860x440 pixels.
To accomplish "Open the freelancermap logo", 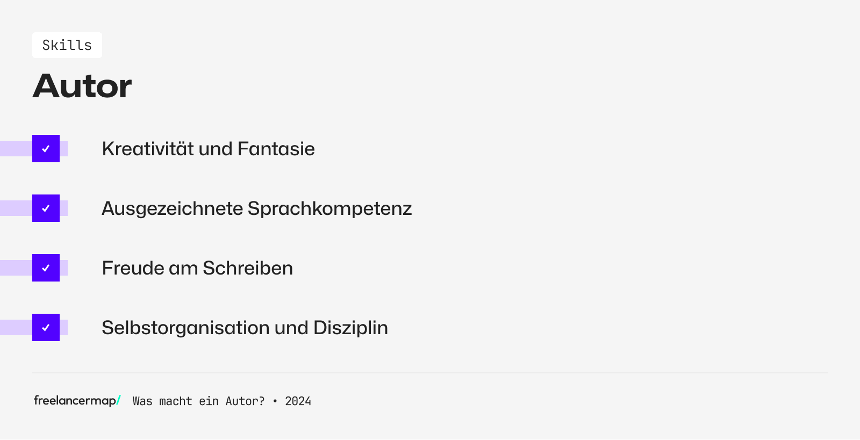I will pyautogui.click(x=75, y=400).
